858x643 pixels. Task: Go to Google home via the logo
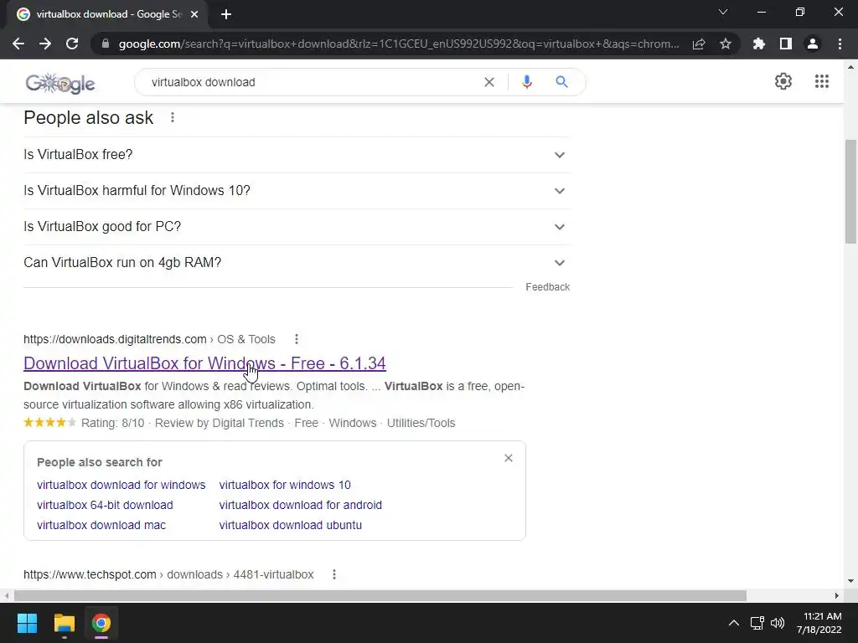60,83
